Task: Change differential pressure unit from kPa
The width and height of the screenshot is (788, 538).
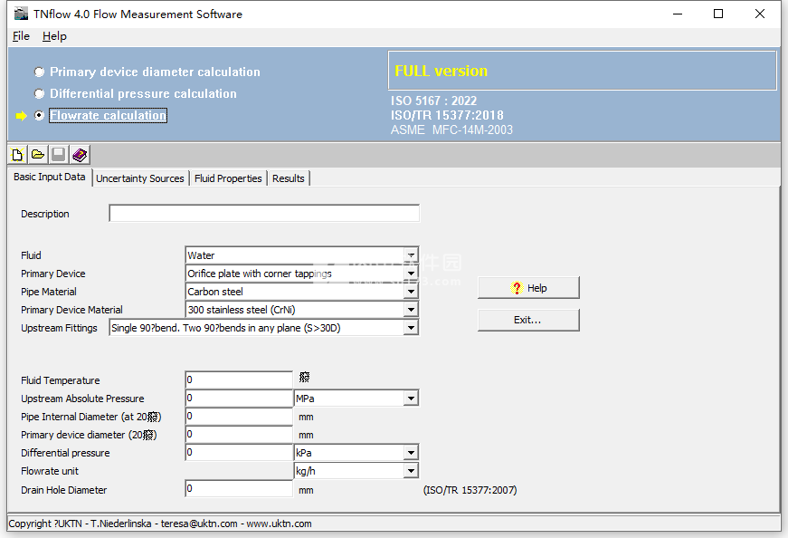Action: [x=411, y=453]
